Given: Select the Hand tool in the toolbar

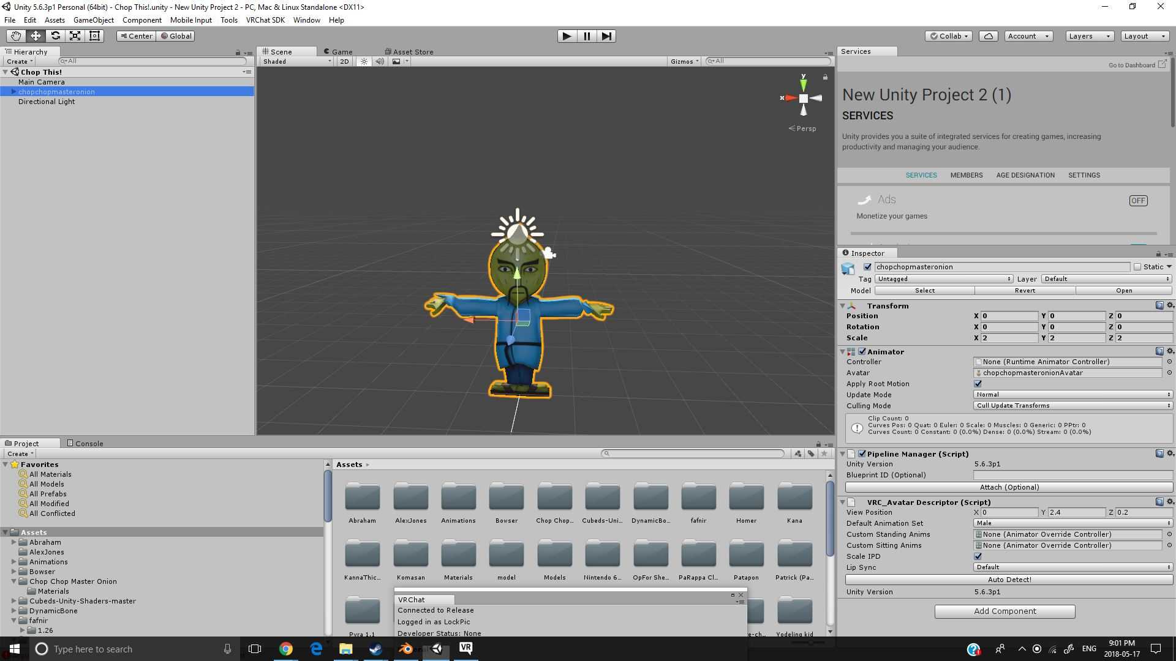Looking at the screenshot, I should 16,36.
